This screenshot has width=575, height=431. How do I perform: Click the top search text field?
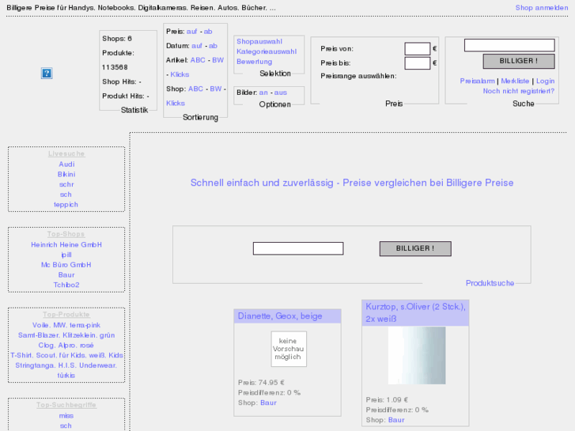pos(509,45)
